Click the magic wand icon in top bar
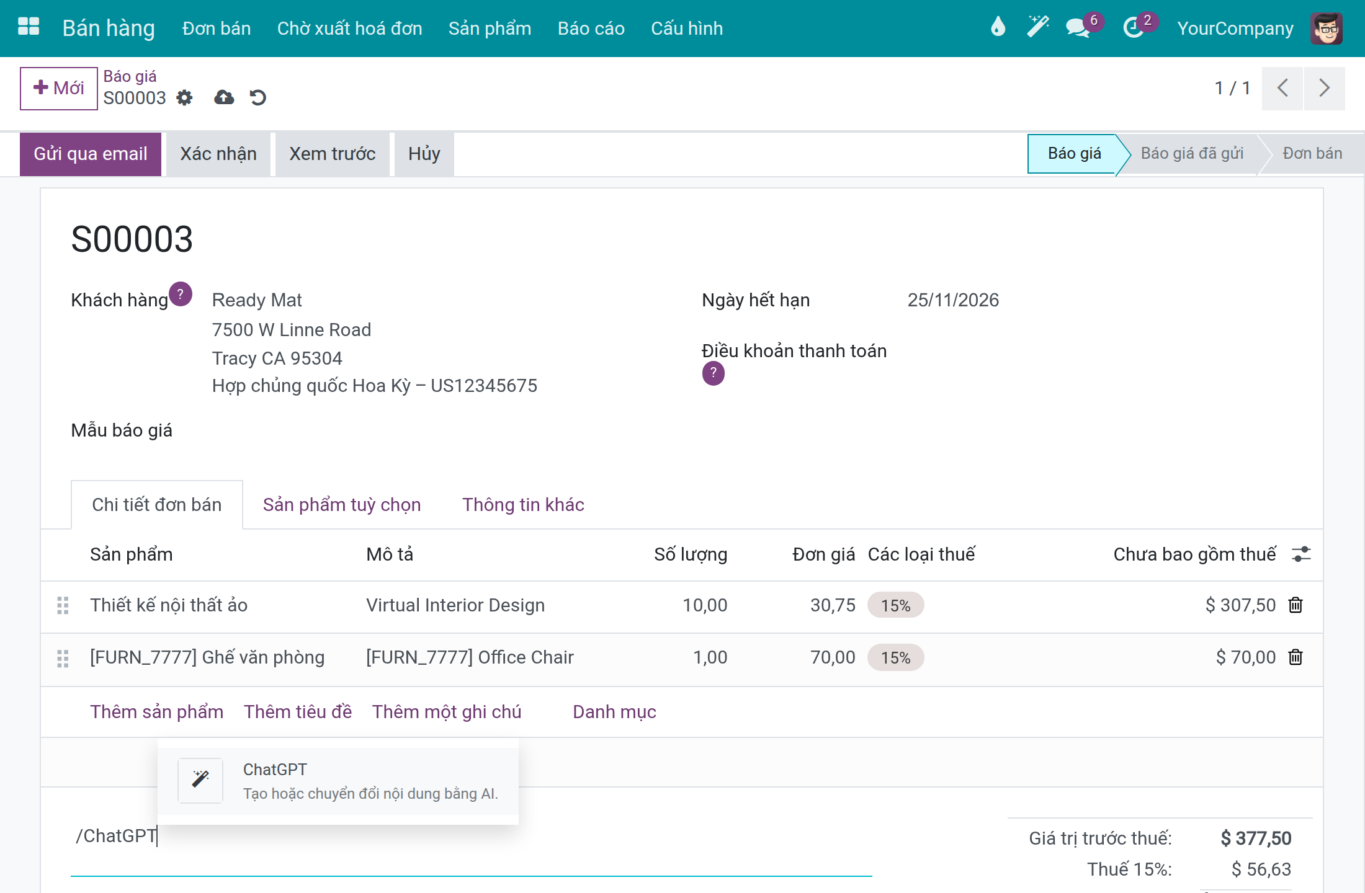This screenshot has height=893, width=1365. pos(1037,27)
